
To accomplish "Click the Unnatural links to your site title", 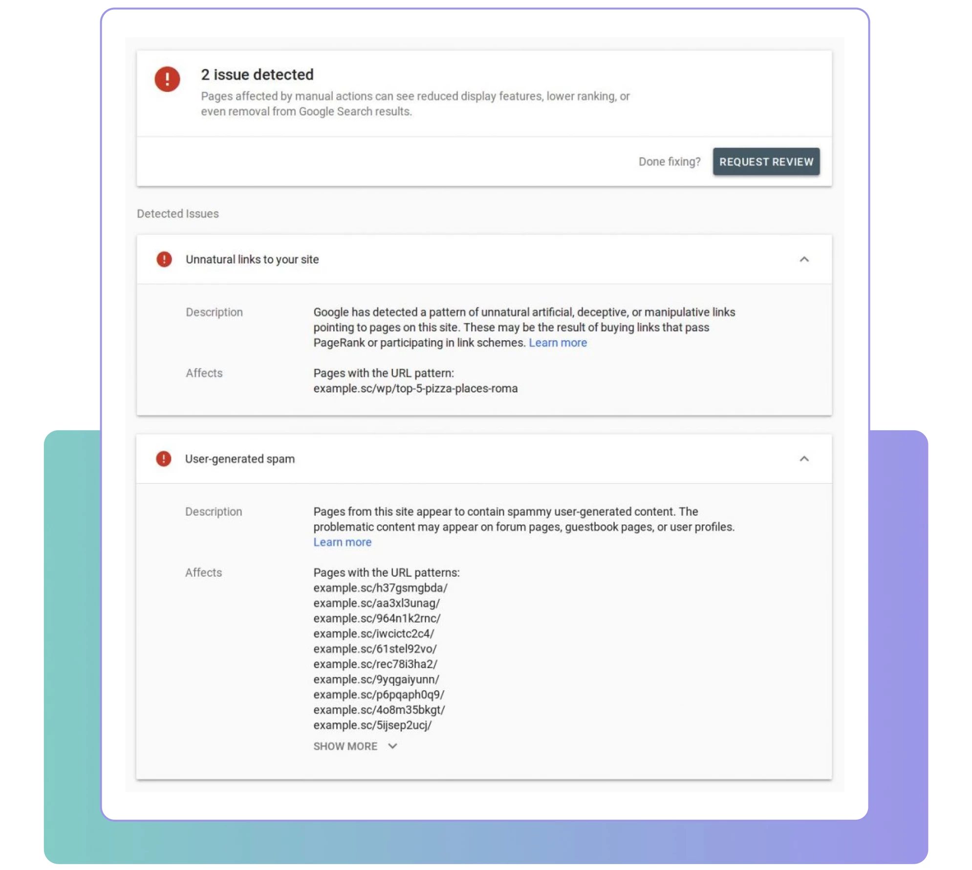I will [252, 259].
